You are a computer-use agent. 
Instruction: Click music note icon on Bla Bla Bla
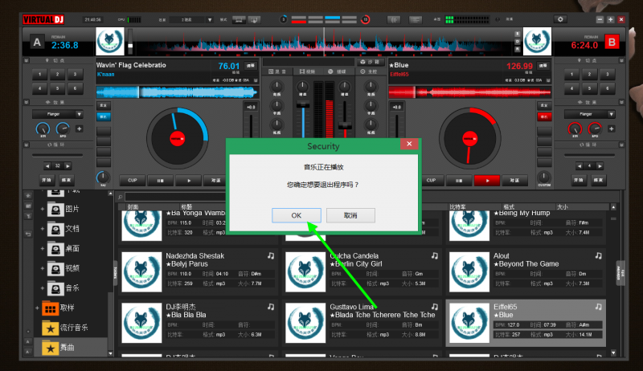(271, 307)
